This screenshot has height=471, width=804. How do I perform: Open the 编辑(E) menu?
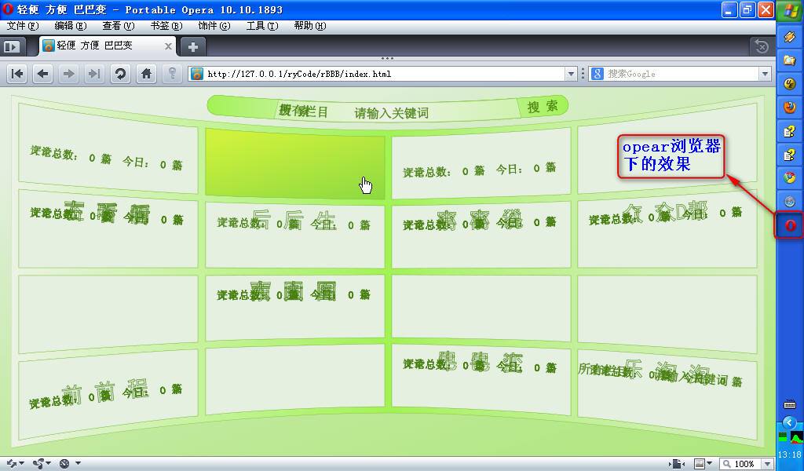point(70,26)
